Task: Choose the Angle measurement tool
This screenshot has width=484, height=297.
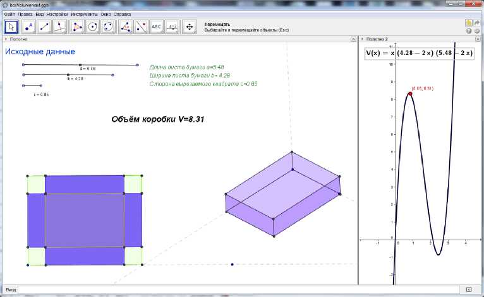Action: tap(126, 26)
